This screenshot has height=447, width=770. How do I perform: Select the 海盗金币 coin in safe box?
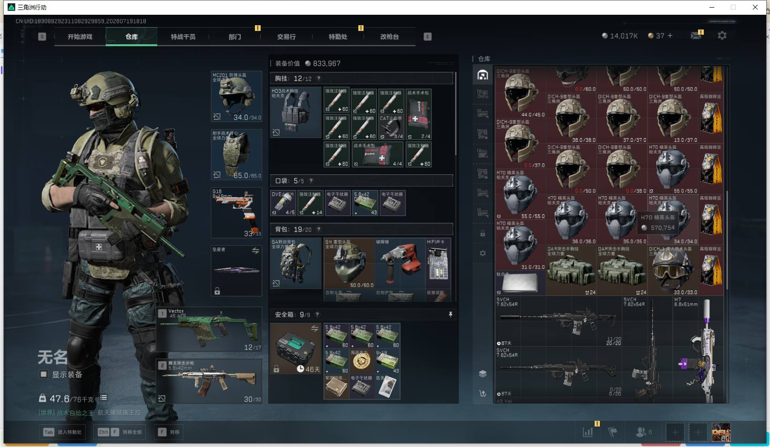click(x=362, y=361)
